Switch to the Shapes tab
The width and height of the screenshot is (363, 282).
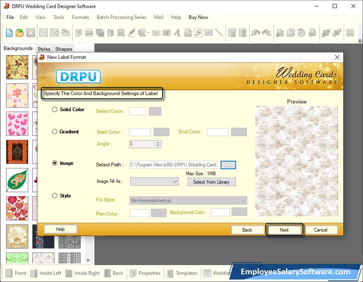[x=64, y=49]
